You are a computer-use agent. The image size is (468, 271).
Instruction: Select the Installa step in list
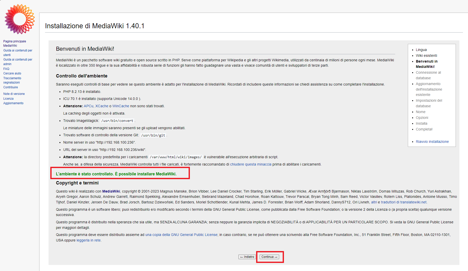point(421,123)
